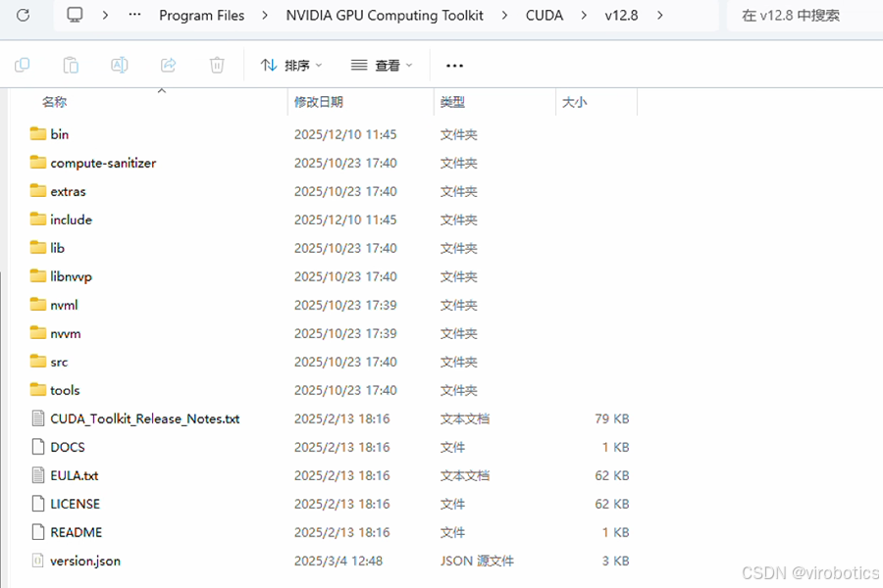Select the EULA.txt file name

coord(75,475)
